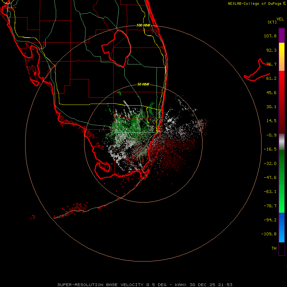This screenshot has width=287, height=287.
Task: Click the 100 NMI range ring label
Action: [x=143, y=25]
